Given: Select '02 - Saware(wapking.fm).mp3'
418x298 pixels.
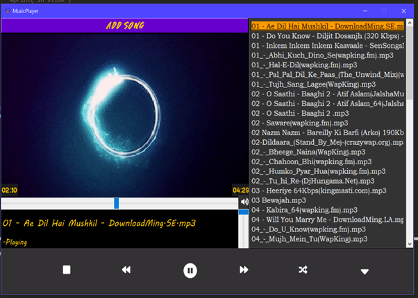Looking at the screenshot, I should pos(300,123).
